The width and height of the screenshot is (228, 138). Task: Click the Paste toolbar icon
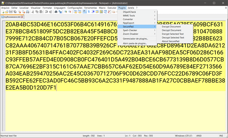[x=41, y=12]
